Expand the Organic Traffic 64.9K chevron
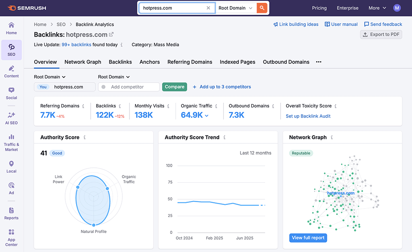Viewport: 412px width, 252px height. pyautogui.click(x=206, y=116)
